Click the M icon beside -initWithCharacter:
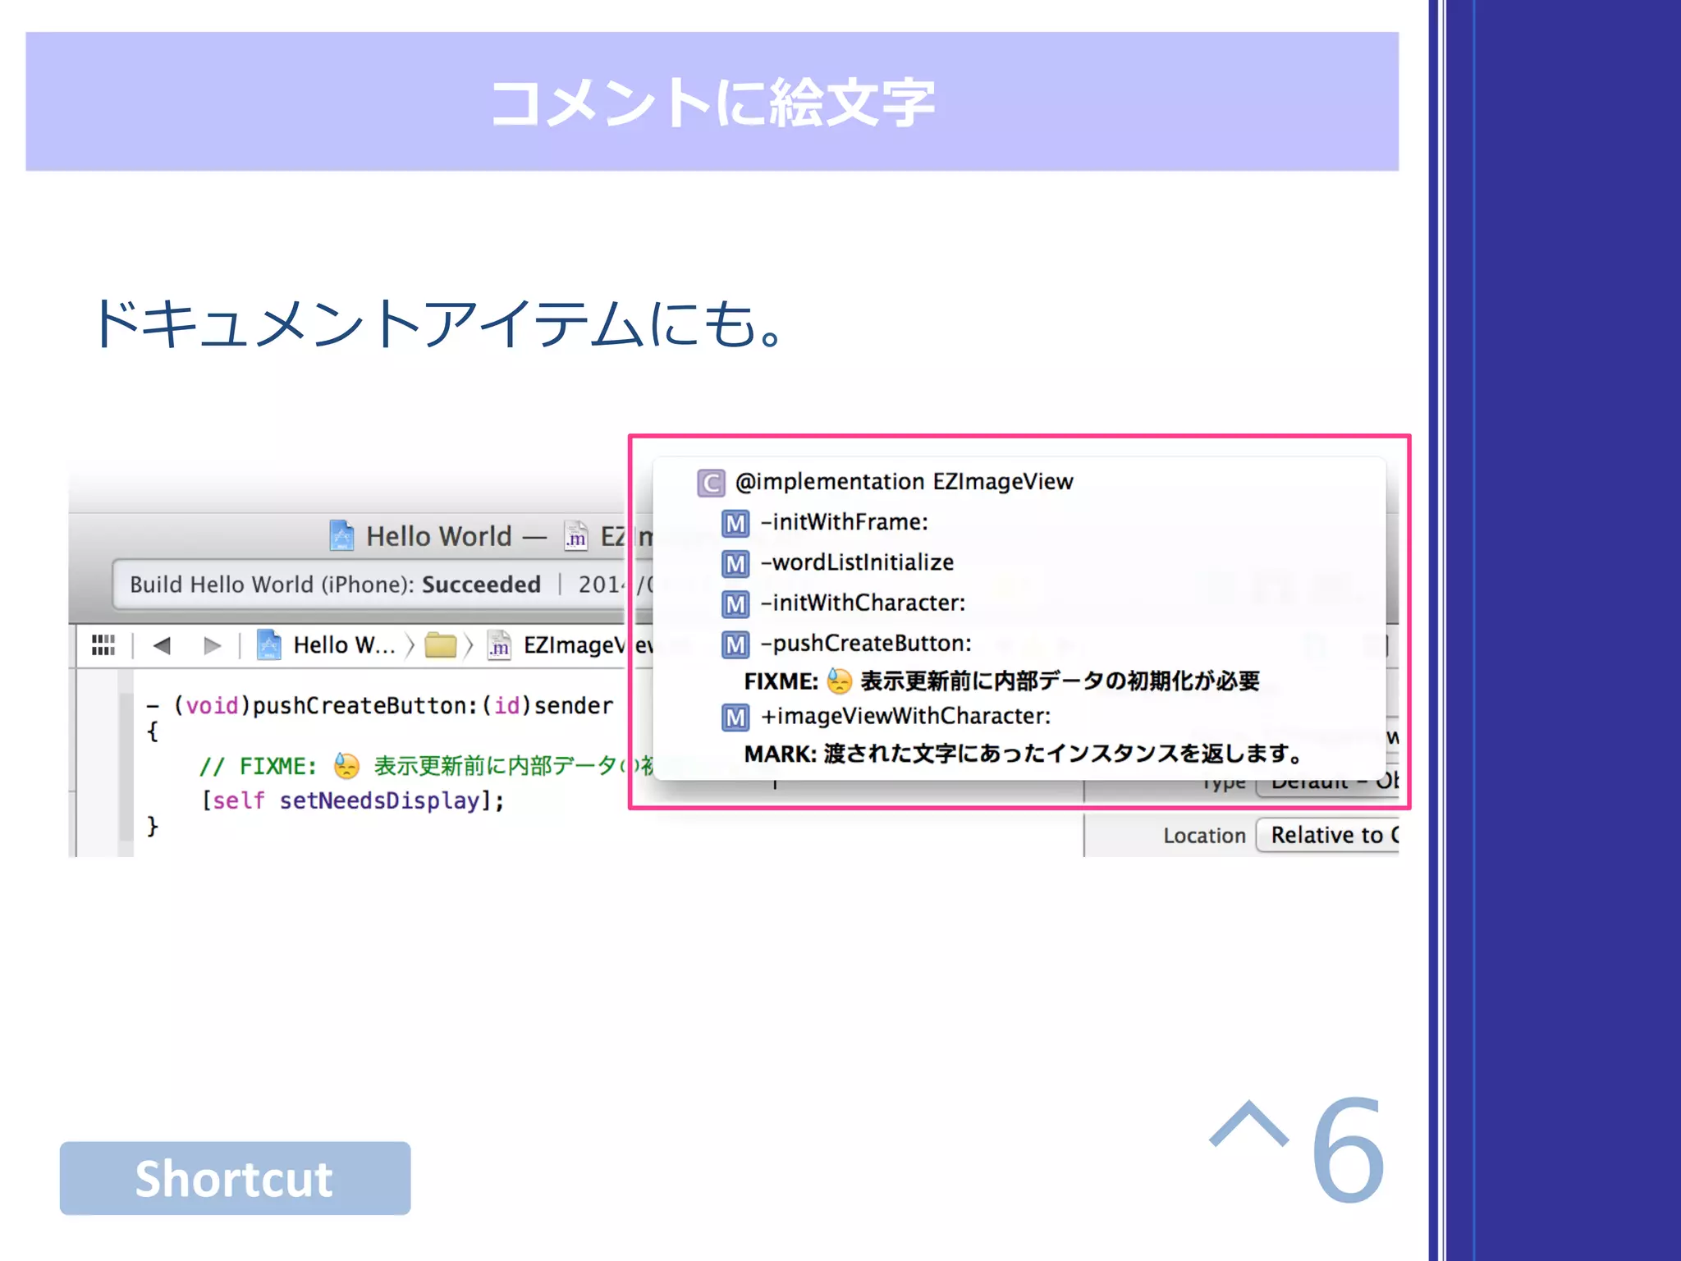Image resolution: width=1681 pixels, height=1261 pixels. [x=735, y=604]
